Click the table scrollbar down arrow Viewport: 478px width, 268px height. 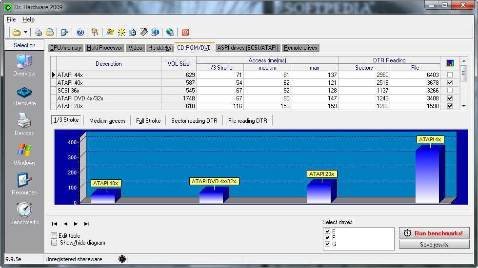point(464,106)
